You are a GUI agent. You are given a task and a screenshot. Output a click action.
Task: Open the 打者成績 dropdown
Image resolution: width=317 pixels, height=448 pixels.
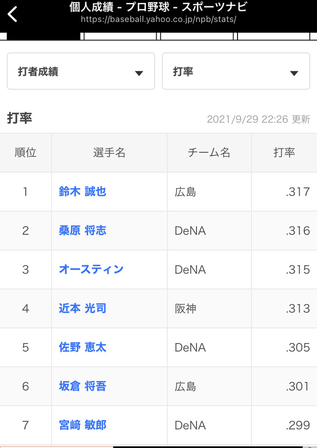(81, 71)
